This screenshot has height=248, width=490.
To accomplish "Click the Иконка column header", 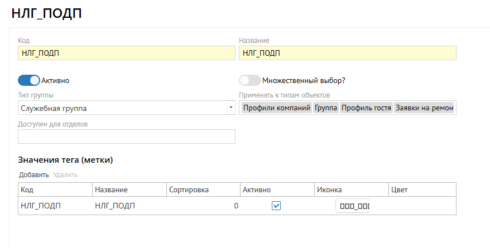I will 351,189.
